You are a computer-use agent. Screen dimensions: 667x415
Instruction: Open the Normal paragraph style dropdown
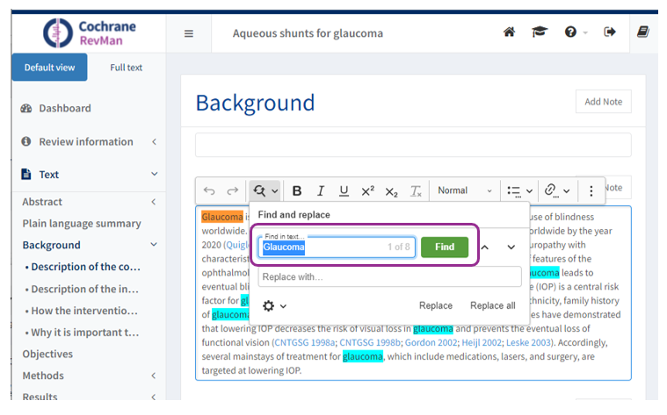(464, 190)
